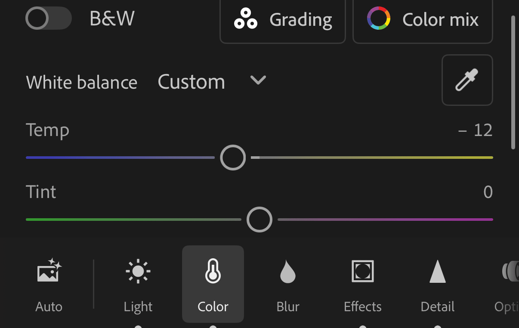Open the Color mix button
Image resolution: width=519 pixels, height=328 pixels.
click(x=423, y=20)
